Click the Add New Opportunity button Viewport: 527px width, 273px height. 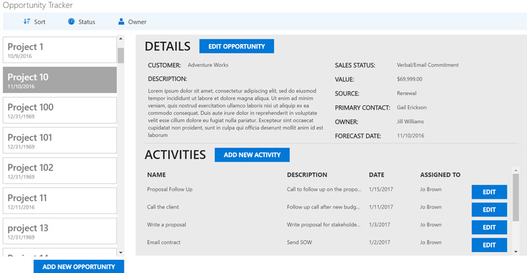(78, 266)
